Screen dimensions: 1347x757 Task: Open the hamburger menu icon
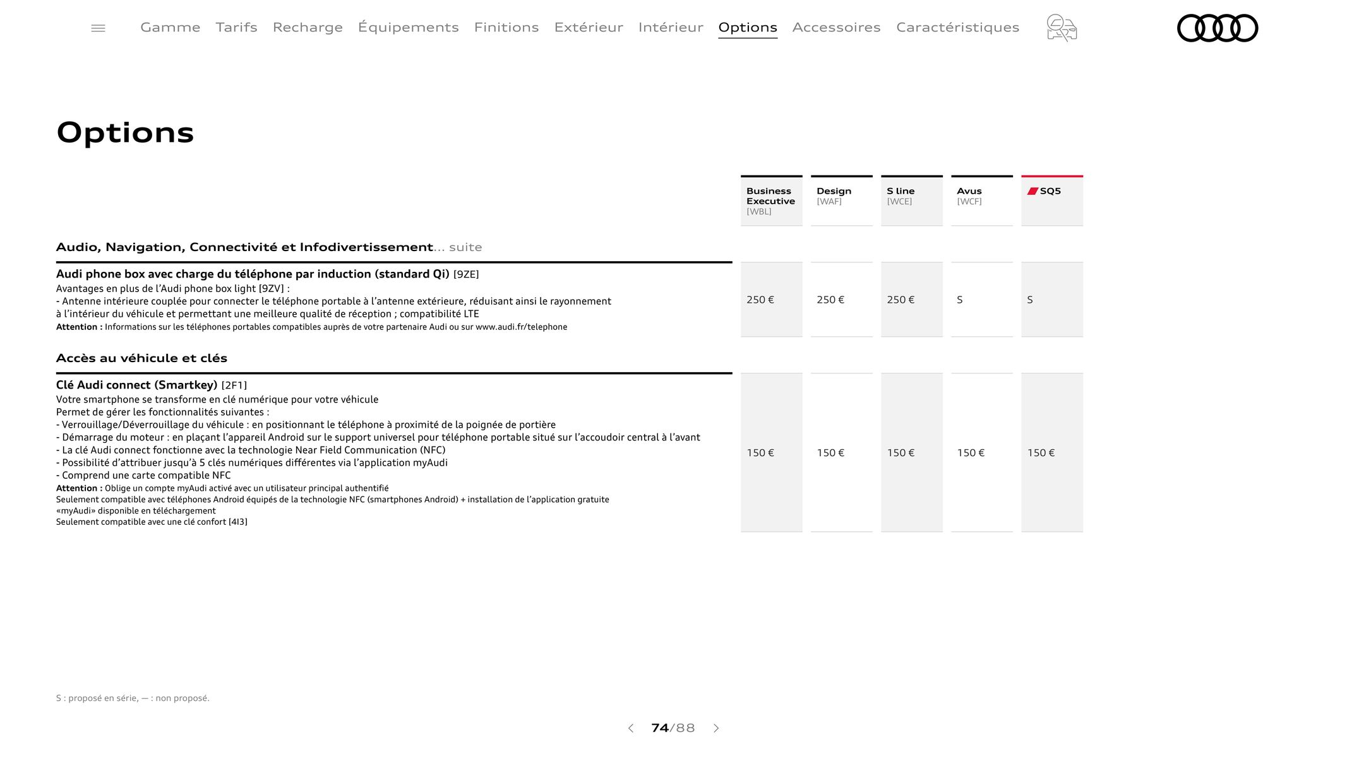point(98,28)
